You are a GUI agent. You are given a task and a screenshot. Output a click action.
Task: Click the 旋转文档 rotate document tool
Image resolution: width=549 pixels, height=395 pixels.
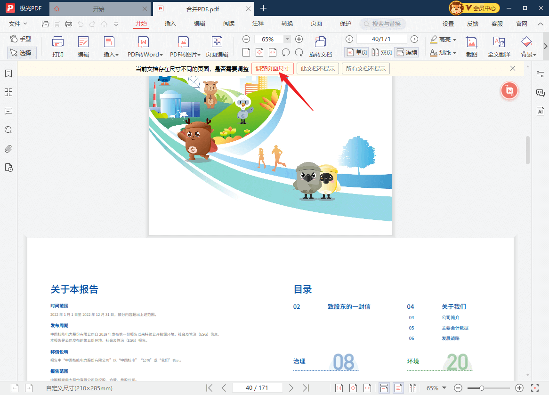tap(321, 46)
